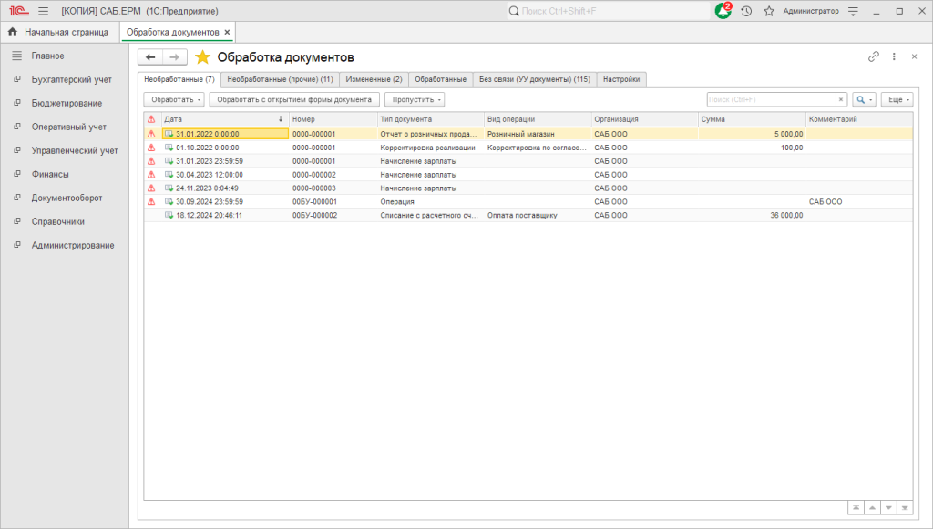Switch to the Измененные (2) tab
Image resolution: width=933 pixels, height=529 pixels.
coord(374,79)
